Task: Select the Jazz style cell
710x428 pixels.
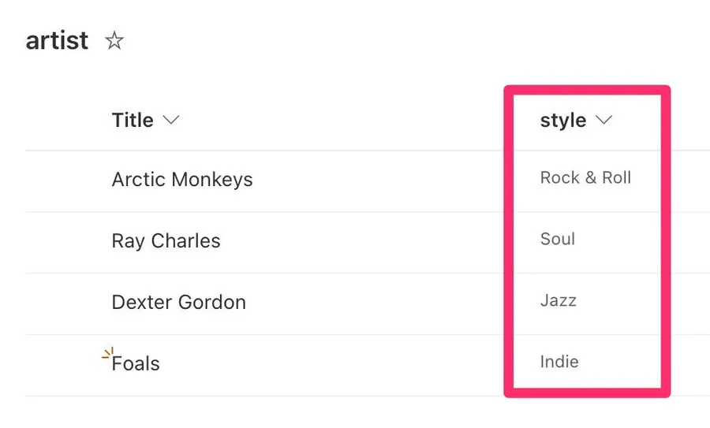Action: [x=558, y=301]
